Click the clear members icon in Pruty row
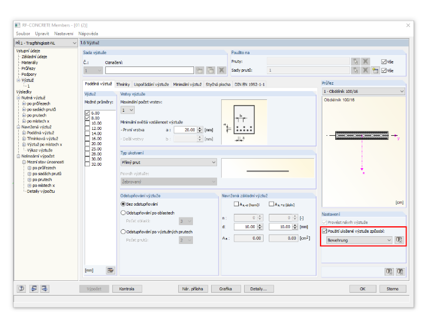Image resolution: width=447 pixels, height=335 pixels. pos(365,61)
